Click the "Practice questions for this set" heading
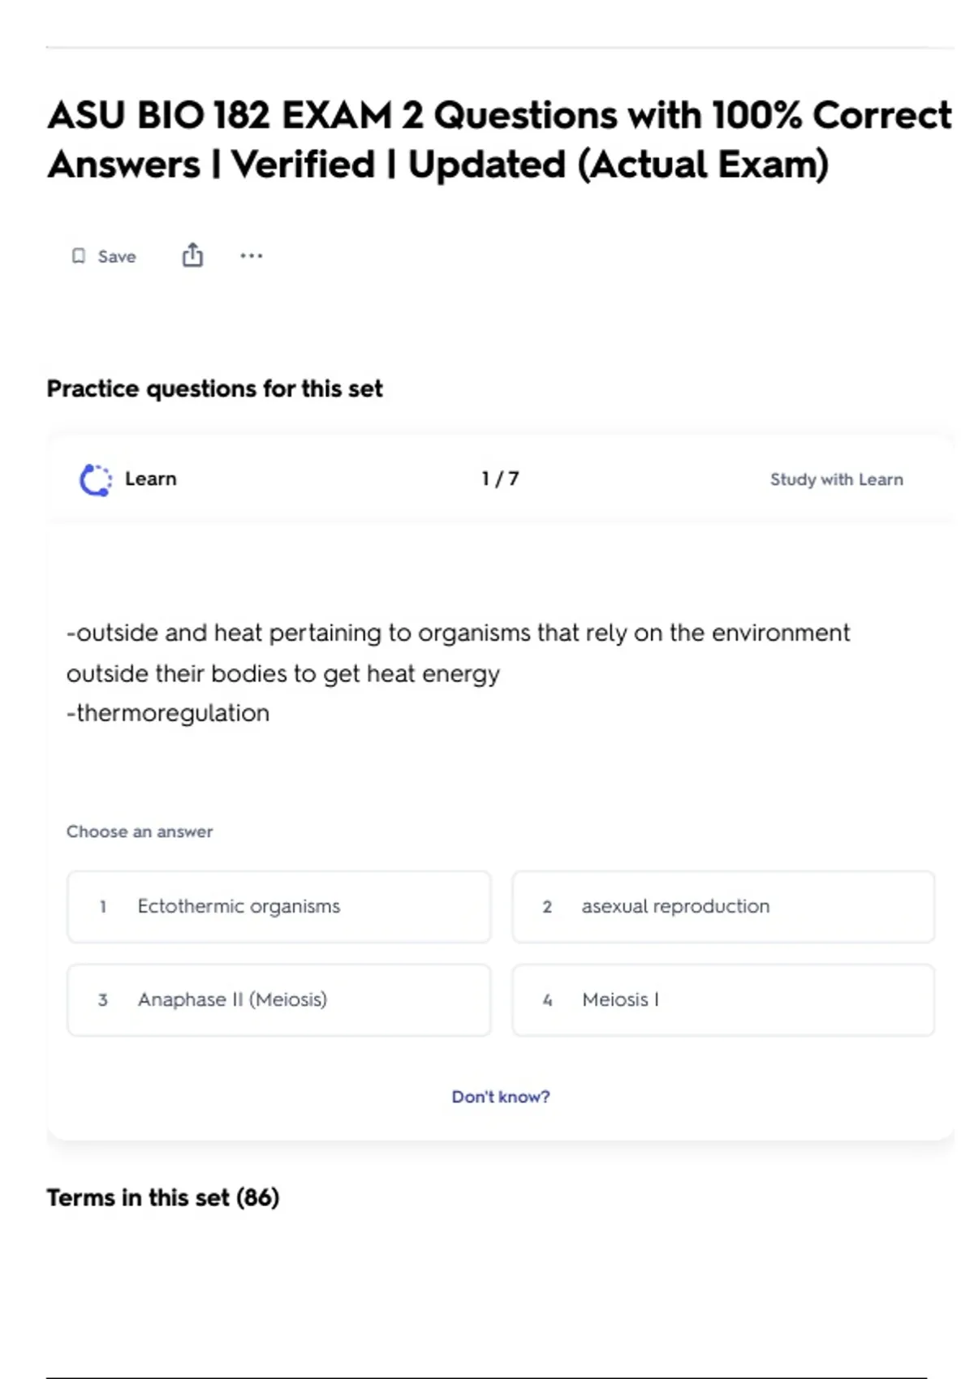 point(214,389)
